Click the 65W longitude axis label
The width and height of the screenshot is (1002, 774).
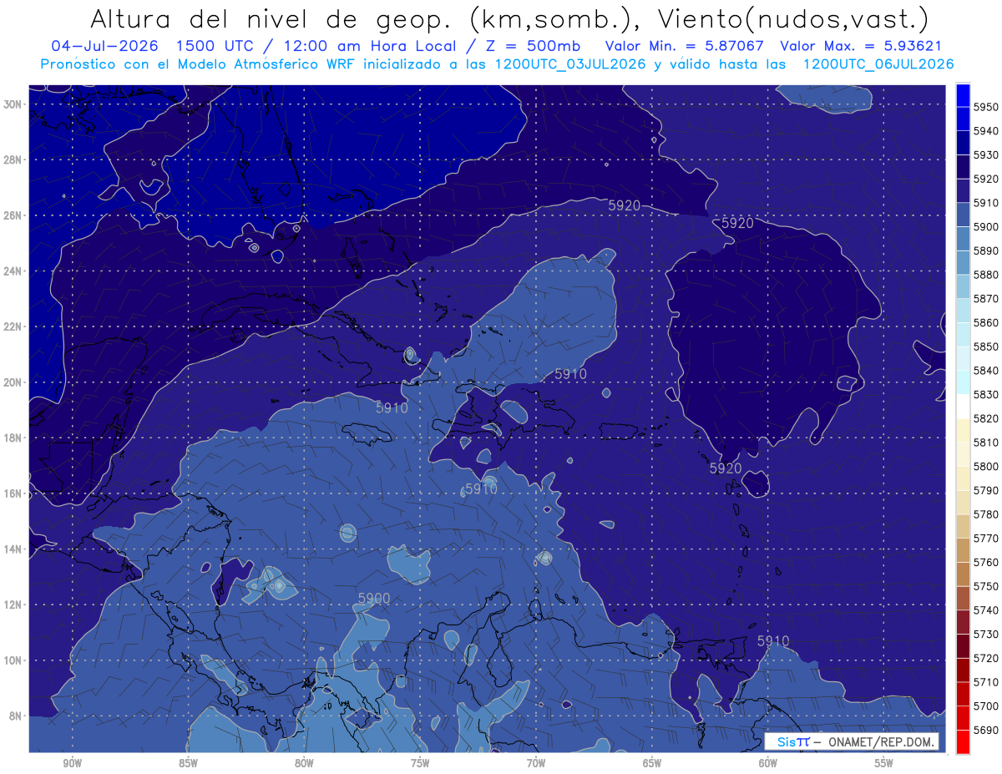(652, 763)
